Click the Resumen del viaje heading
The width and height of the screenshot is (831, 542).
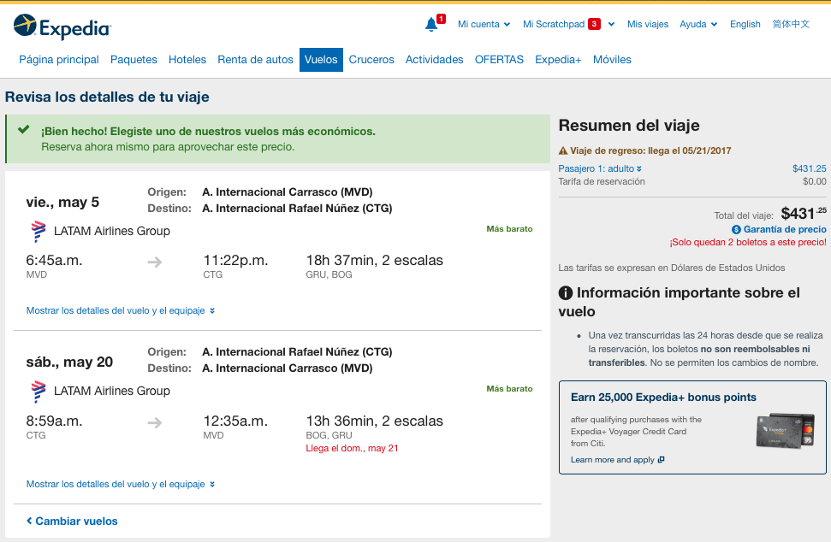(629, 126)
